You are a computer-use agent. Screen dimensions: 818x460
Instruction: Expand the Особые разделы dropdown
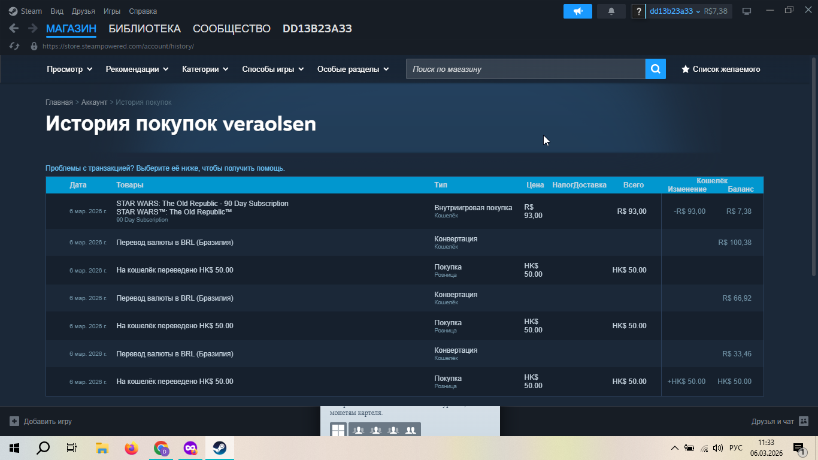tap(353, 69)
